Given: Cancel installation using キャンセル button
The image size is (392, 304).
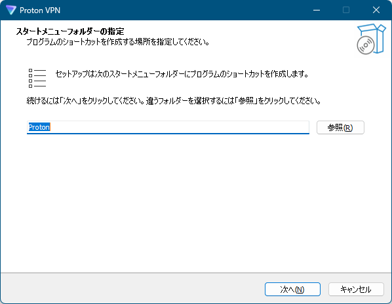Looking at the screenshot, I should pos(356,290).
